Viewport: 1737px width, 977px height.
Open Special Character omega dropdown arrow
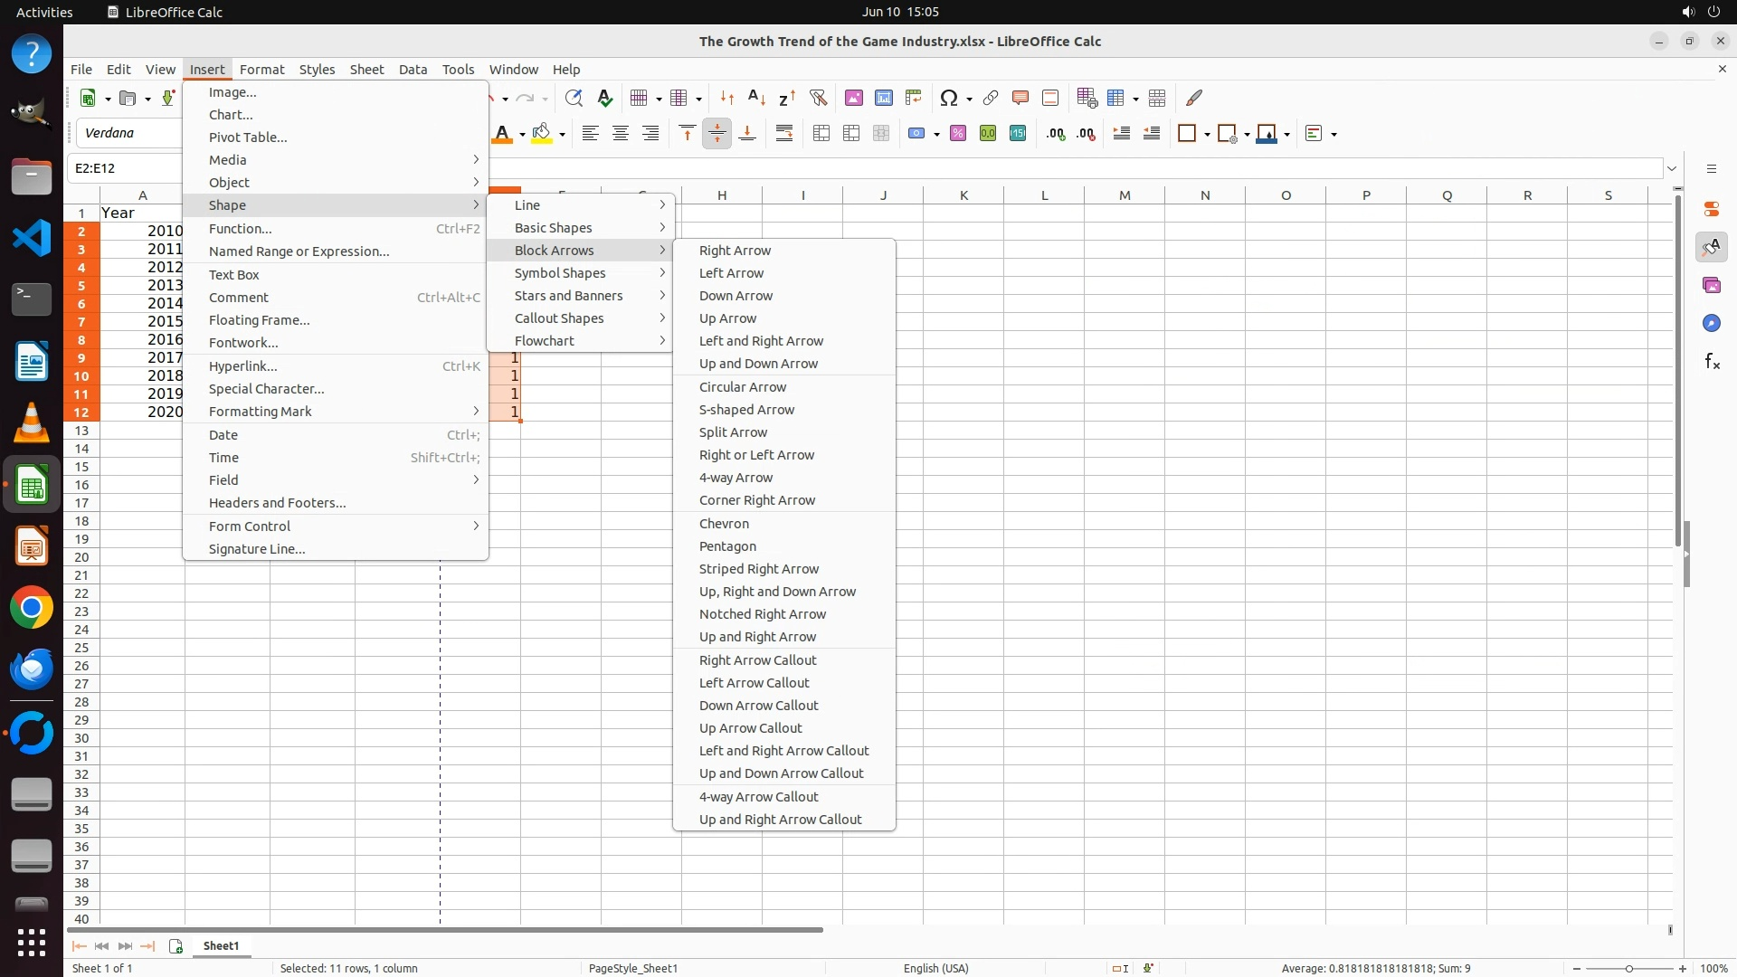coord(969,99)
